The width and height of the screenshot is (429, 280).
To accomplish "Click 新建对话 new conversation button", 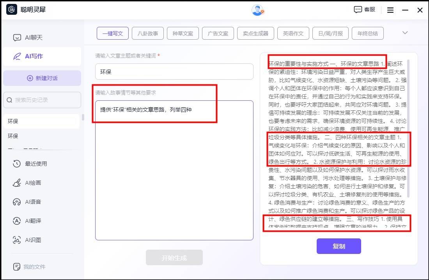I will 42,78.
